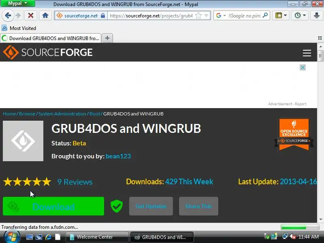Screen dimensions: 324x243
Task: Open the Most Visited bookmarks folder
Action: coord(19,28)
